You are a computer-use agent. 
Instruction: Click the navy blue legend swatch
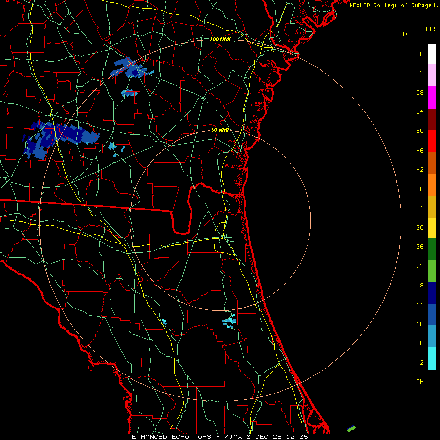432,293
